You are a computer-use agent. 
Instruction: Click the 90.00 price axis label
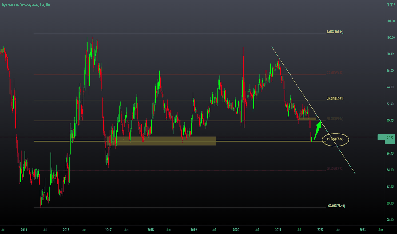391,120
